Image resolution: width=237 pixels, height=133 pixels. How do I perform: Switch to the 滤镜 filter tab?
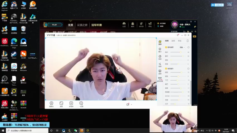(173, 41)
